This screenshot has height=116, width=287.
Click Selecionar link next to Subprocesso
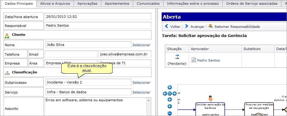(141, 83)
